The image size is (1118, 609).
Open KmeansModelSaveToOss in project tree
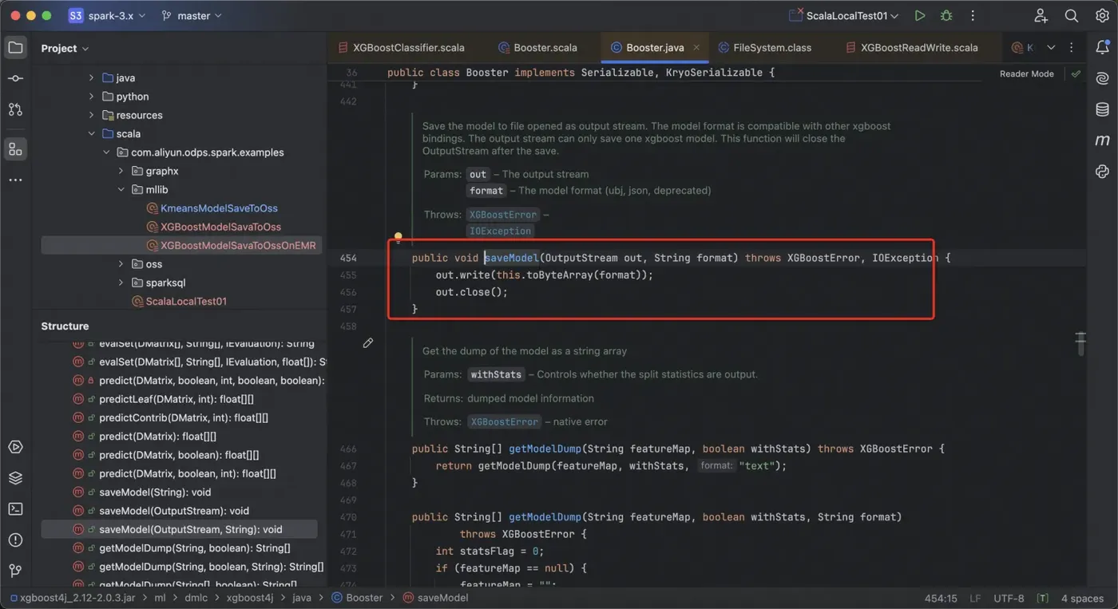point(219,208)
